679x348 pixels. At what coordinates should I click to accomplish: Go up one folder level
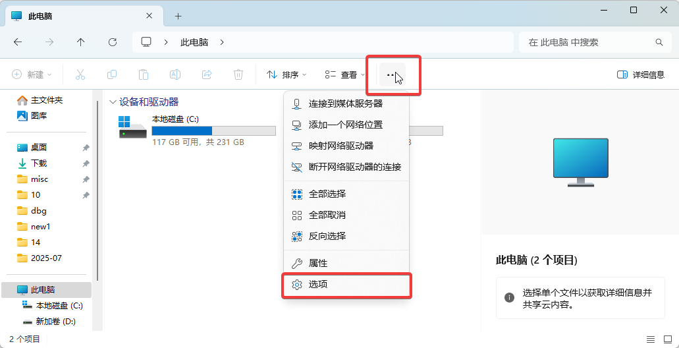[81, 42]
